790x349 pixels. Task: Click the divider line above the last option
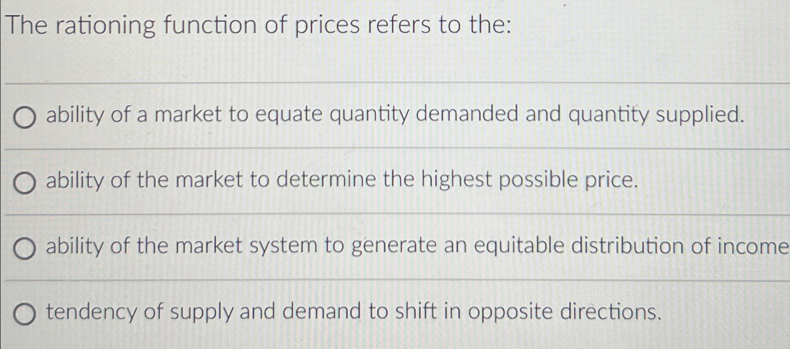pyautogui.click(x=395, y=280)
